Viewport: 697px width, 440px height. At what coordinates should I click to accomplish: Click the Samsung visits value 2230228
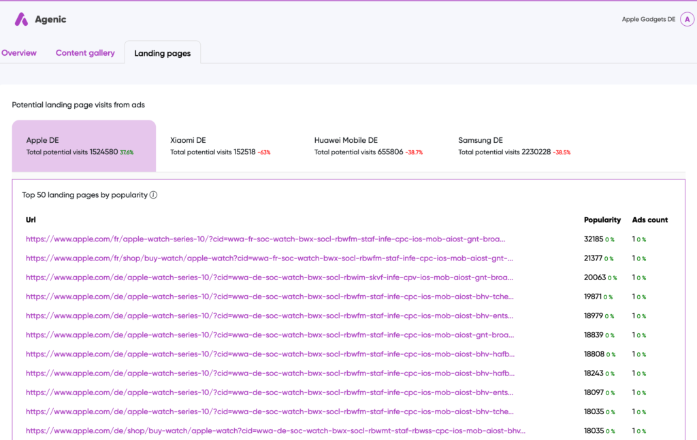(x=536, y=152)
